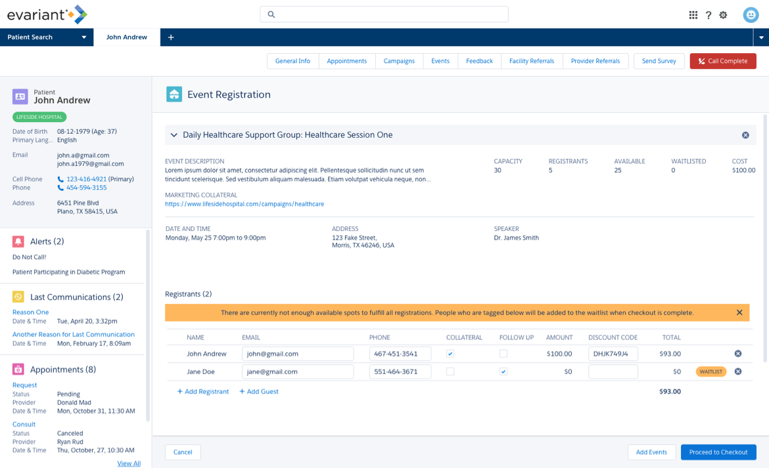769x468 pixels.
Task: Check Collateral for Jane Doe
Action: tap(450, 372)
